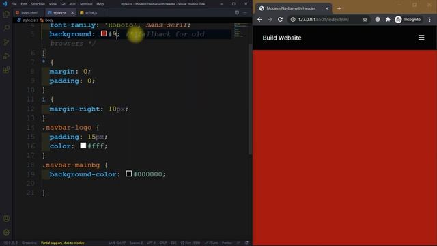
Task: Bookmark this page with star icon
Action: pyautogui.click(x=365, y=20)
